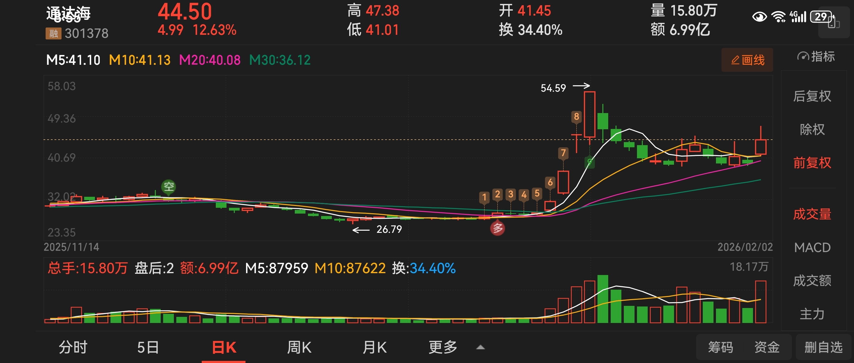Tap the green 空 signal marker
This screenshot has width=854, height=363.
(168, 187)
